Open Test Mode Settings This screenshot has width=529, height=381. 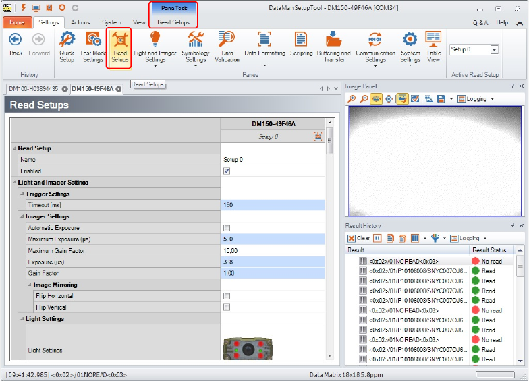tap(93, 47)
